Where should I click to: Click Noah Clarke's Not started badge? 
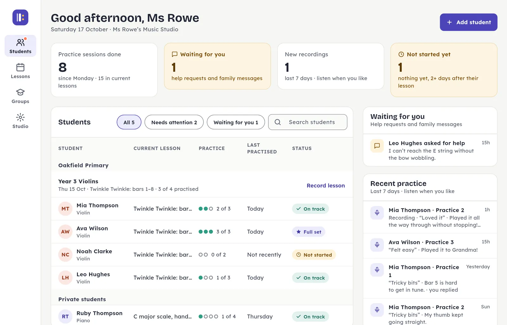(314, 255)
